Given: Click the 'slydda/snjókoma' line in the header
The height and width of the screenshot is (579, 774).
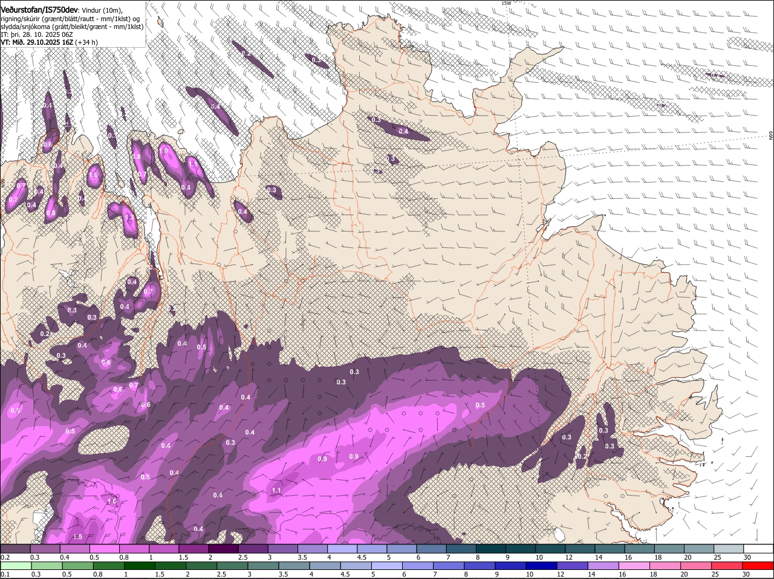Looking at the screenshot, I should point(72,27).
